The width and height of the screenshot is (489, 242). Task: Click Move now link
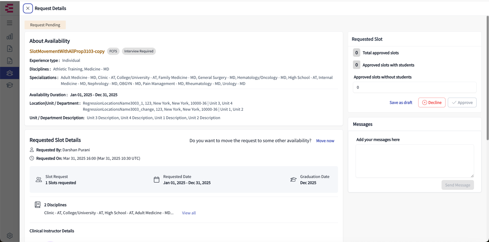click(325, 141)
